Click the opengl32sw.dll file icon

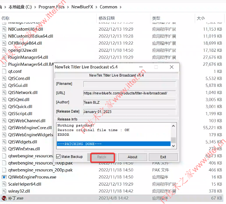point(4,50)
